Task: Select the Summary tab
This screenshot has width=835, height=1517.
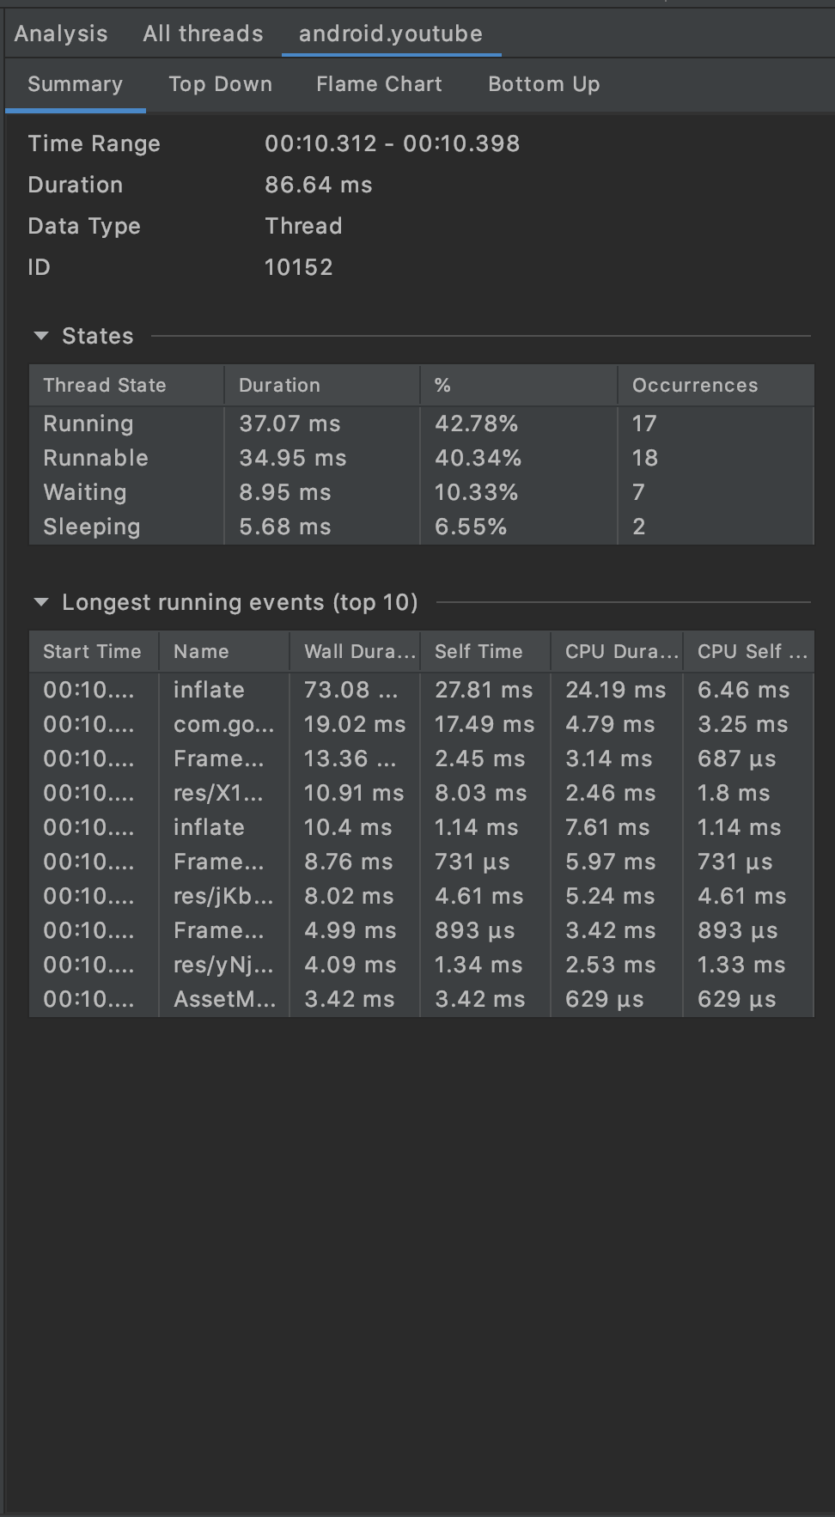Action: click(x=75, y=84)
